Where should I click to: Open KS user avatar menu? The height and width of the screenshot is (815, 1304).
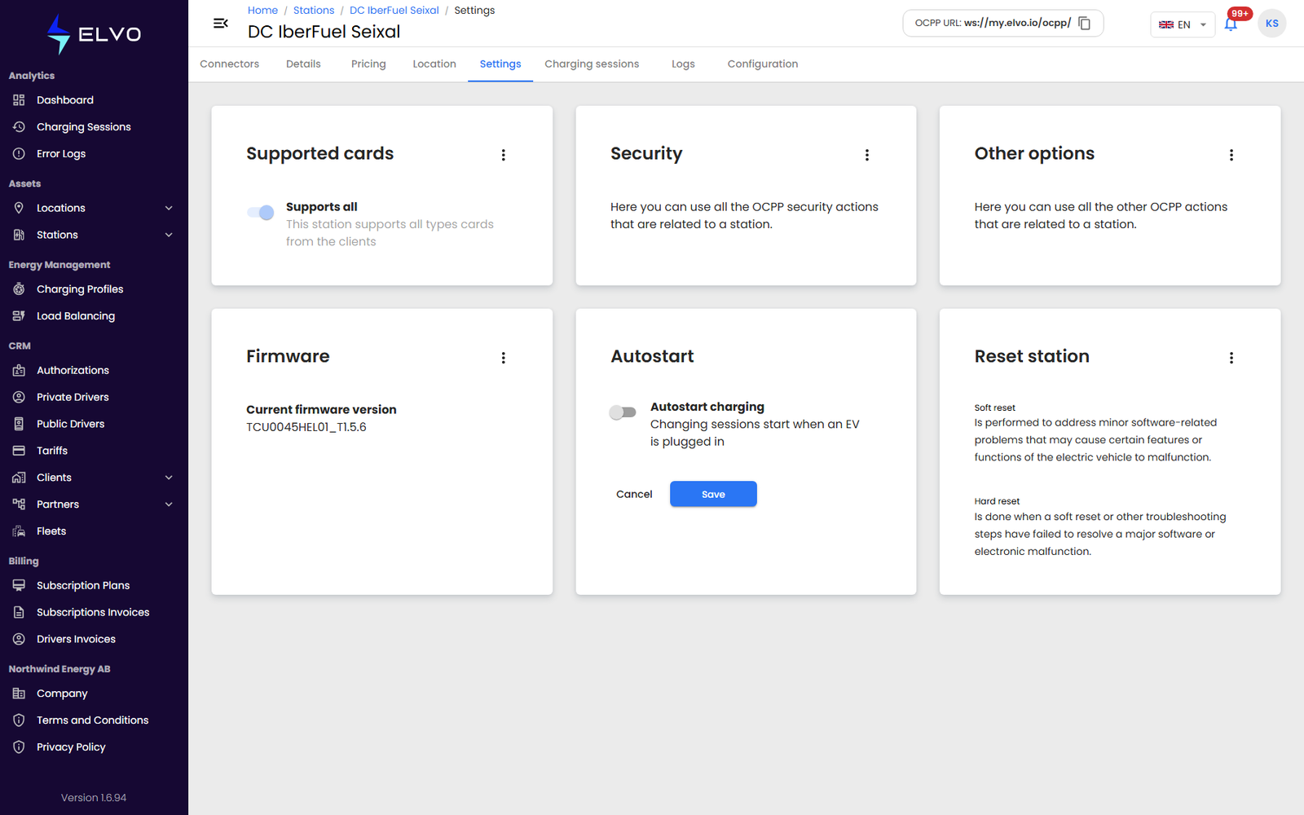coord(1271,24)
